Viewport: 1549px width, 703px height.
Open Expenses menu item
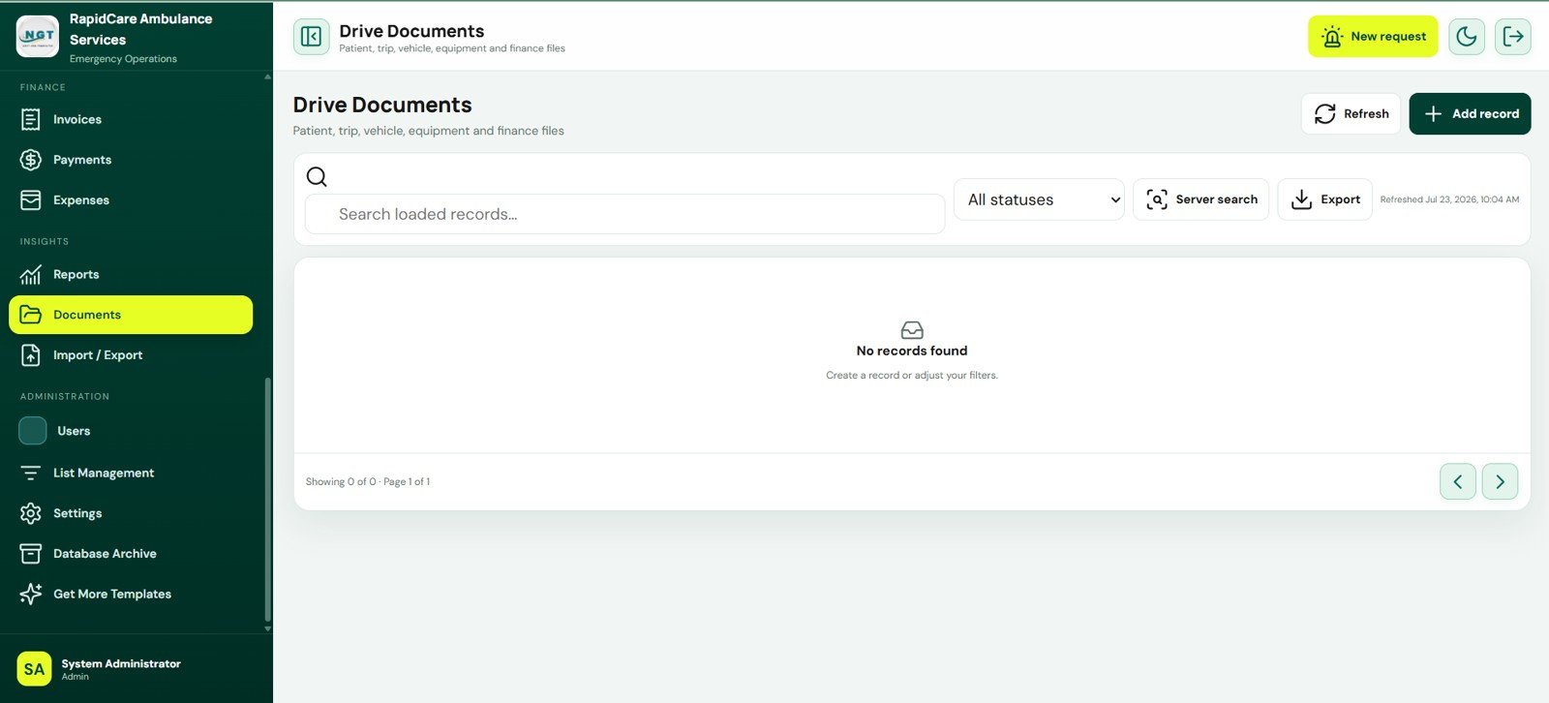(131, 200)
